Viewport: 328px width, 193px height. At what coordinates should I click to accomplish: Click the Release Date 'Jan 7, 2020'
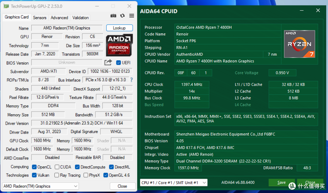45,54
